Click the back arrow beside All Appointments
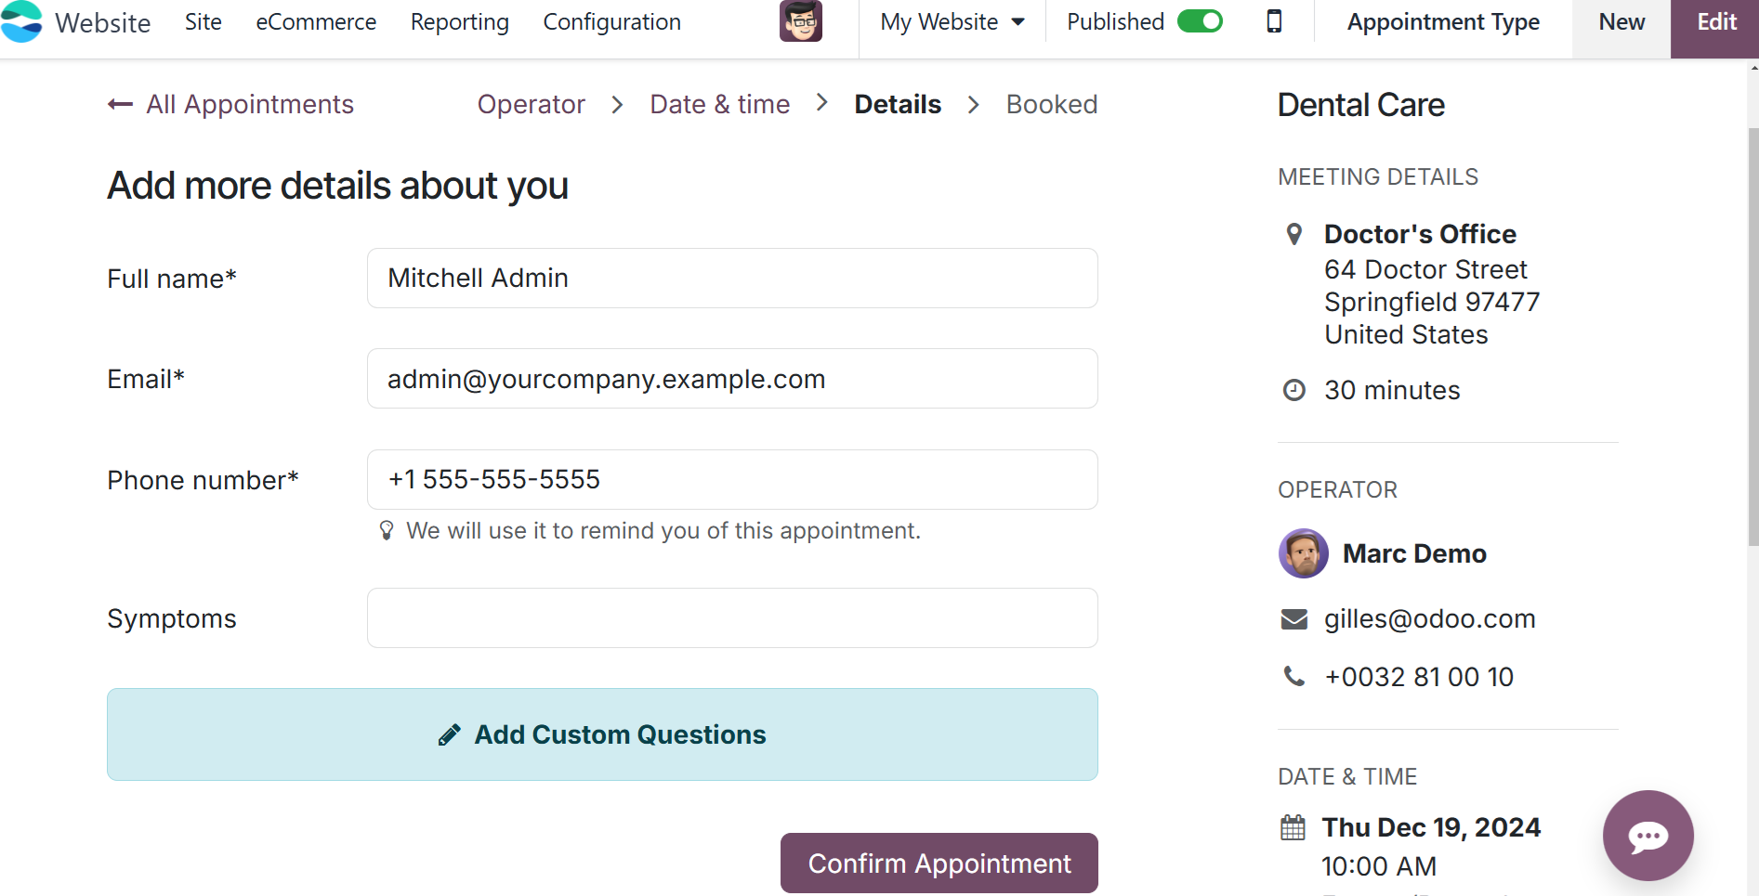The height and width of the screenshot is (896, 1759). [x=120, y=105]
